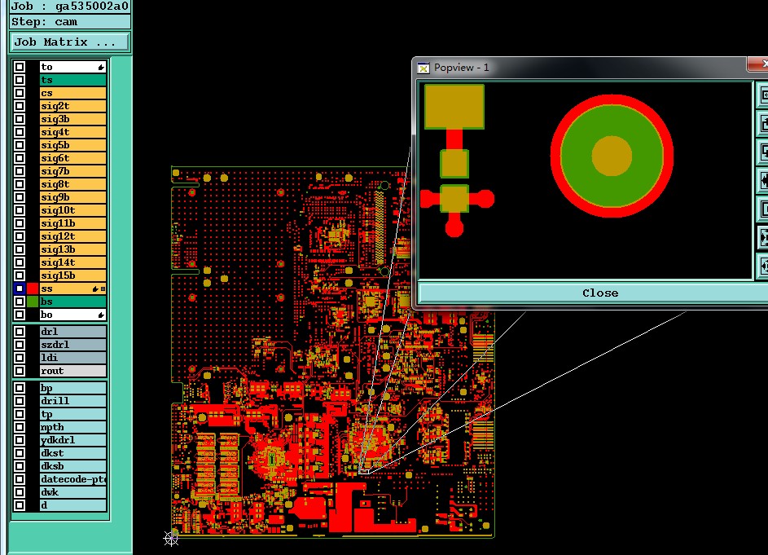The image size is (768, 555).
Task: Click the 'Step: cam' label
Action: point(70,22)
